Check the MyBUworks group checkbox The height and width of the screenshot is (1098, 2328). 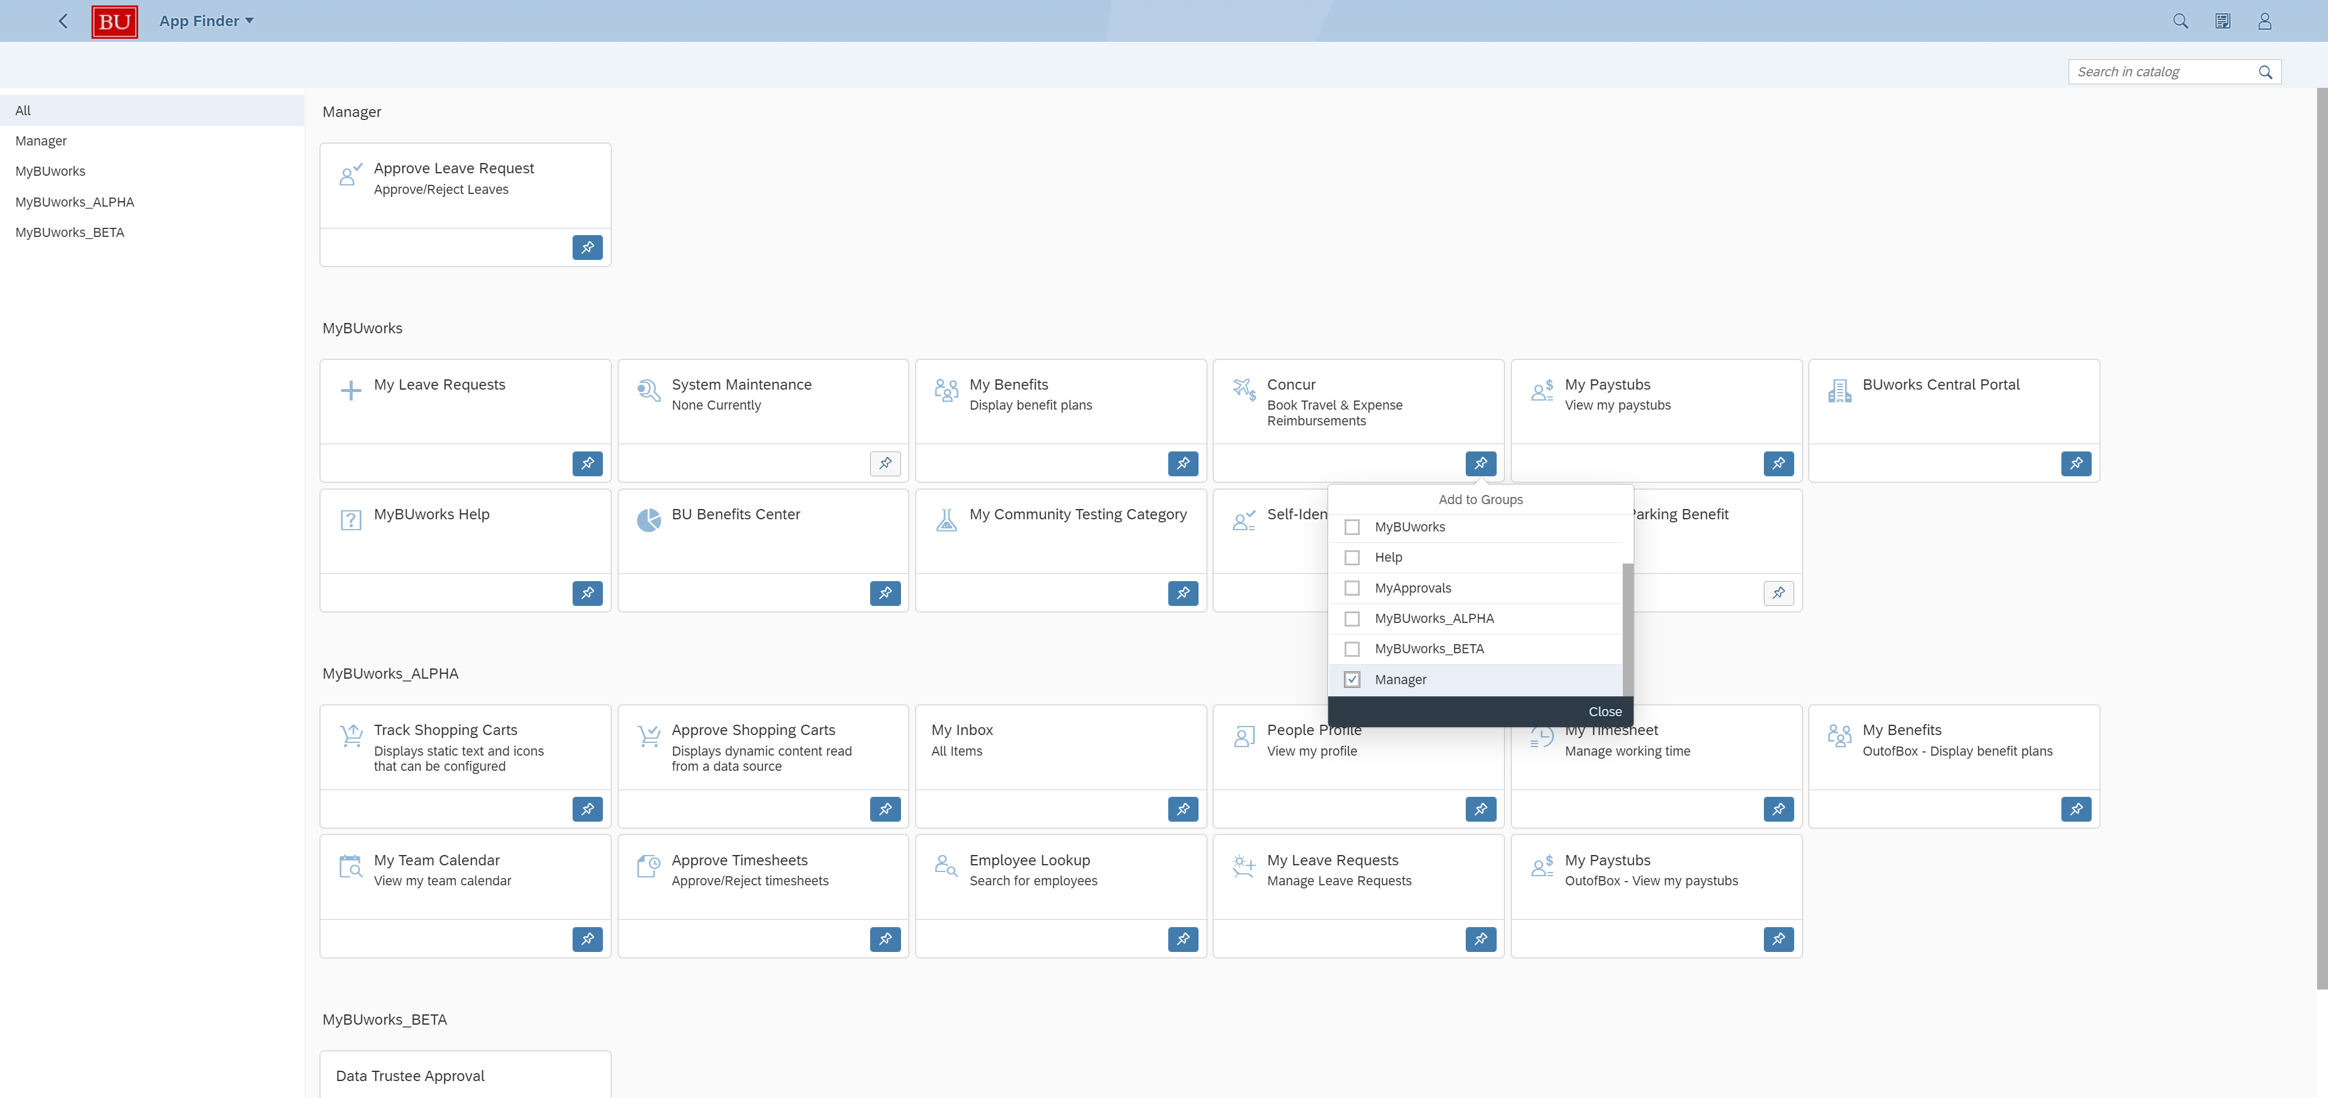(1352, 527)
